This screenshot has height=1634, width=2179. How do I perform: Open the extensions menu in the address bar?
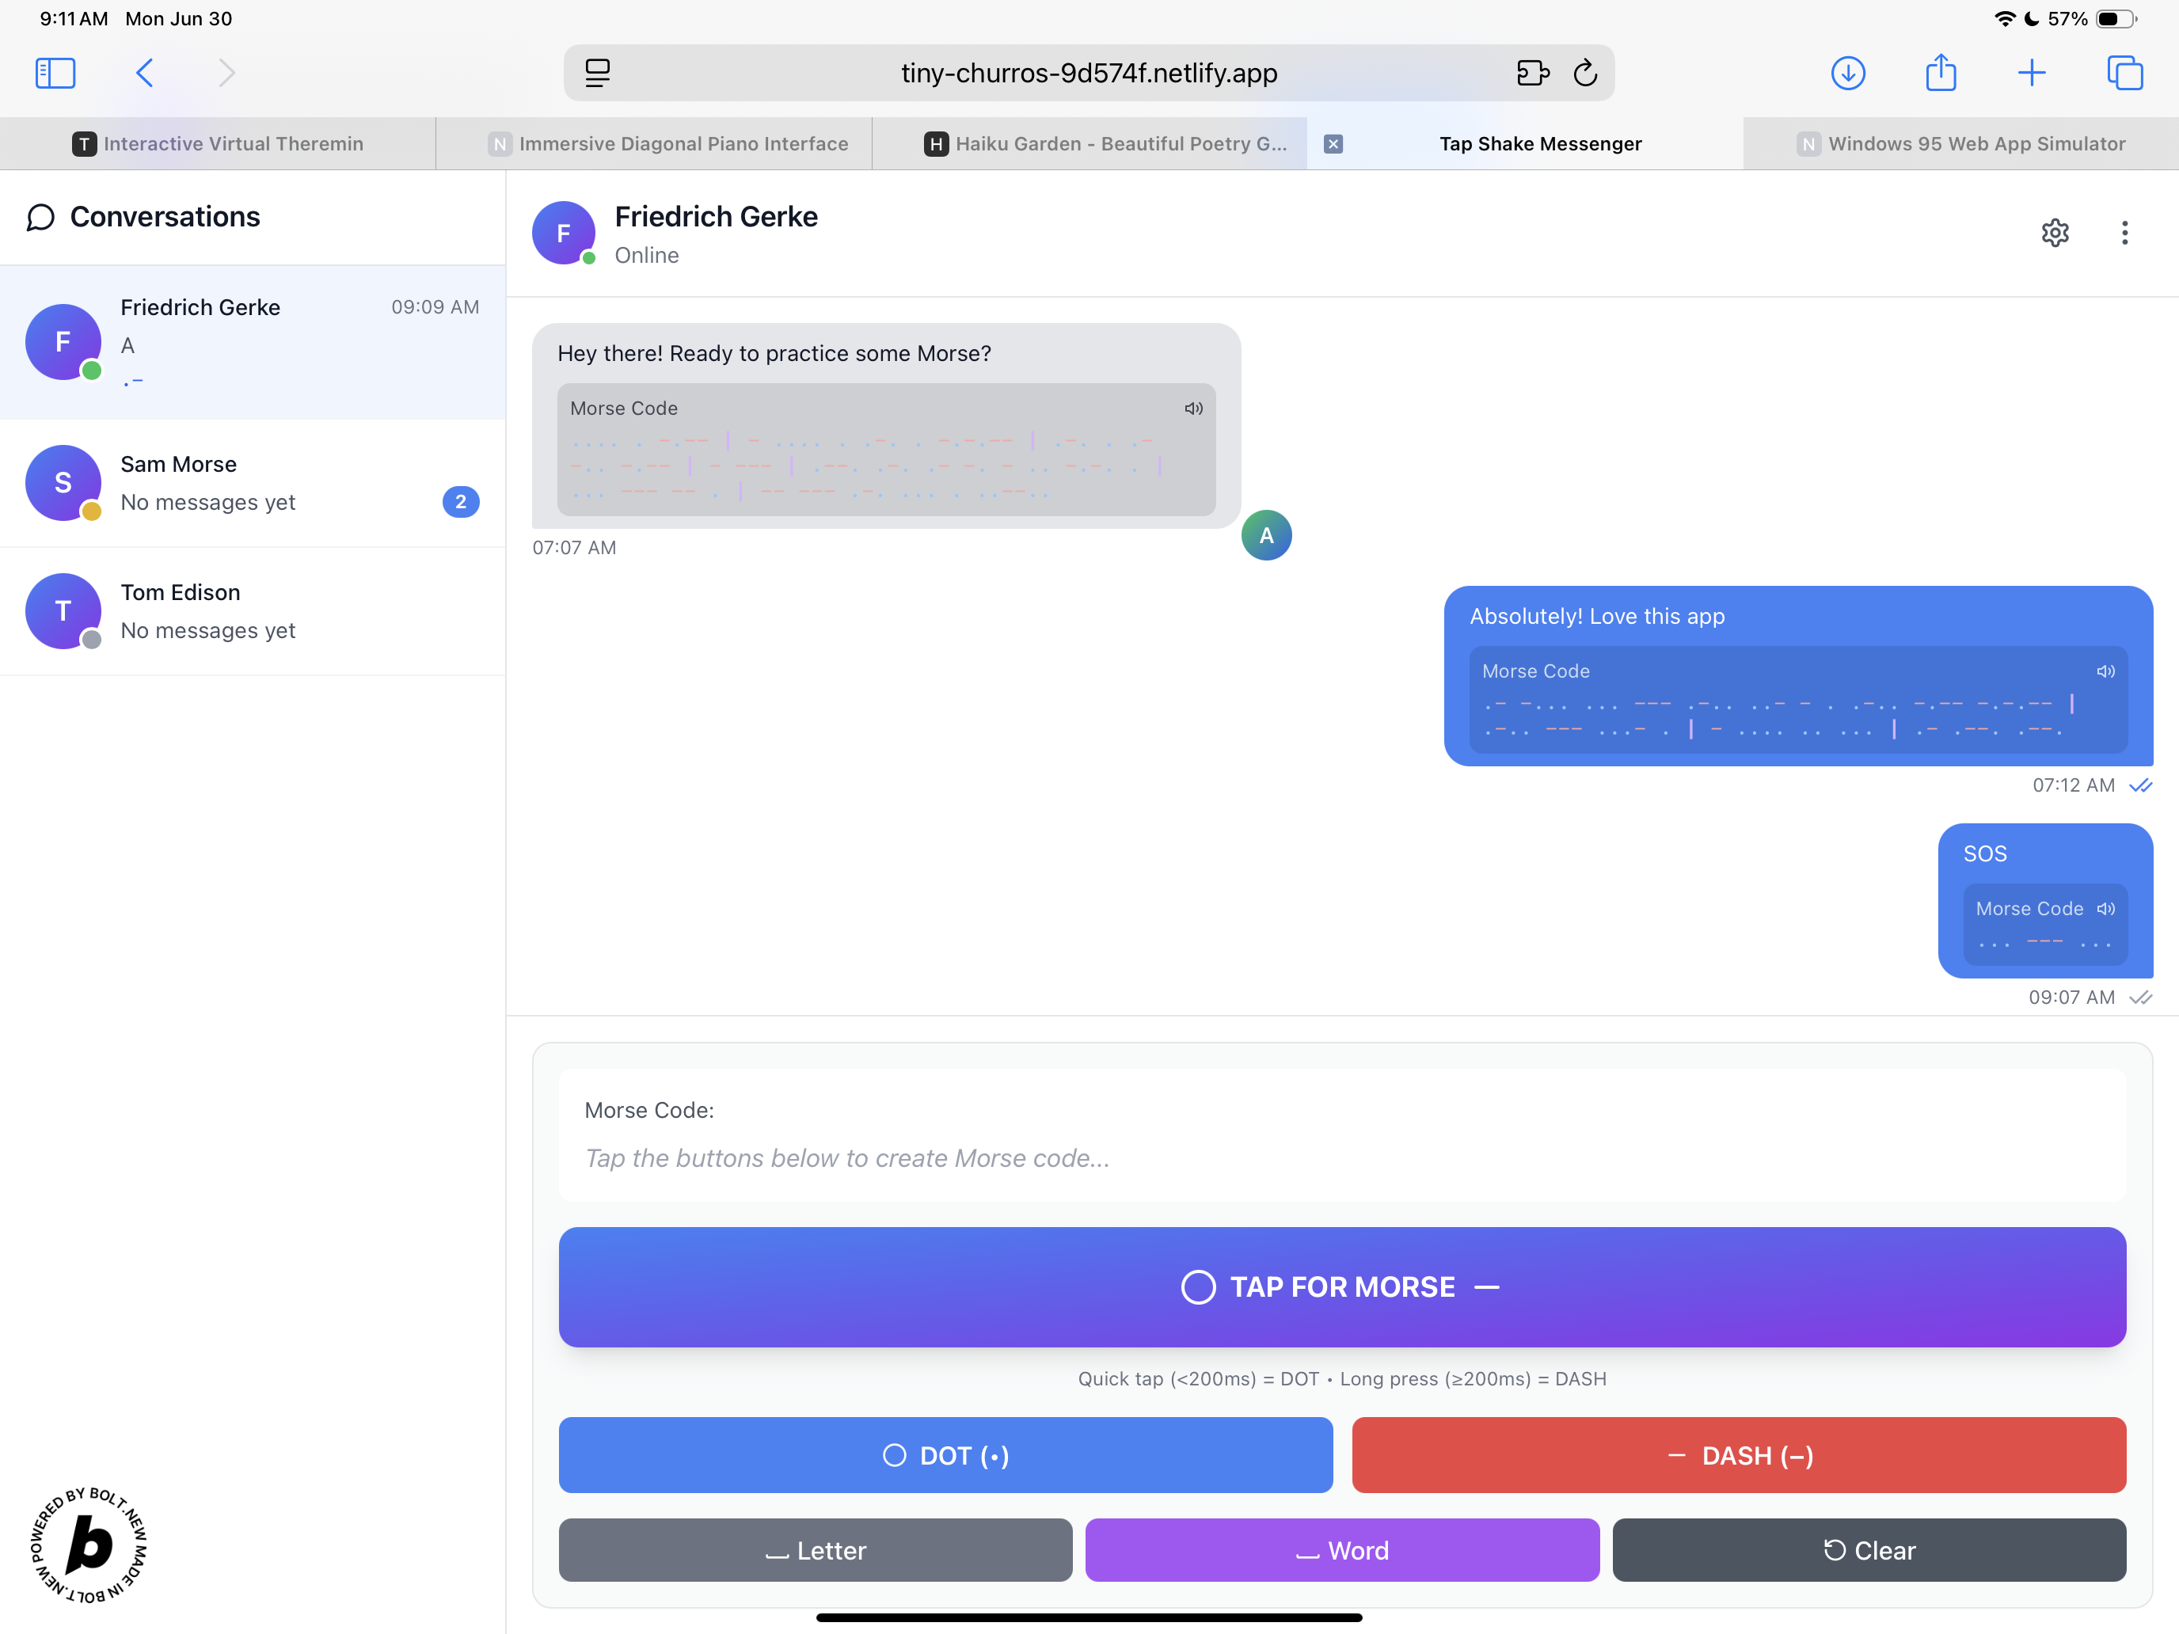[x=1533, y=72]
